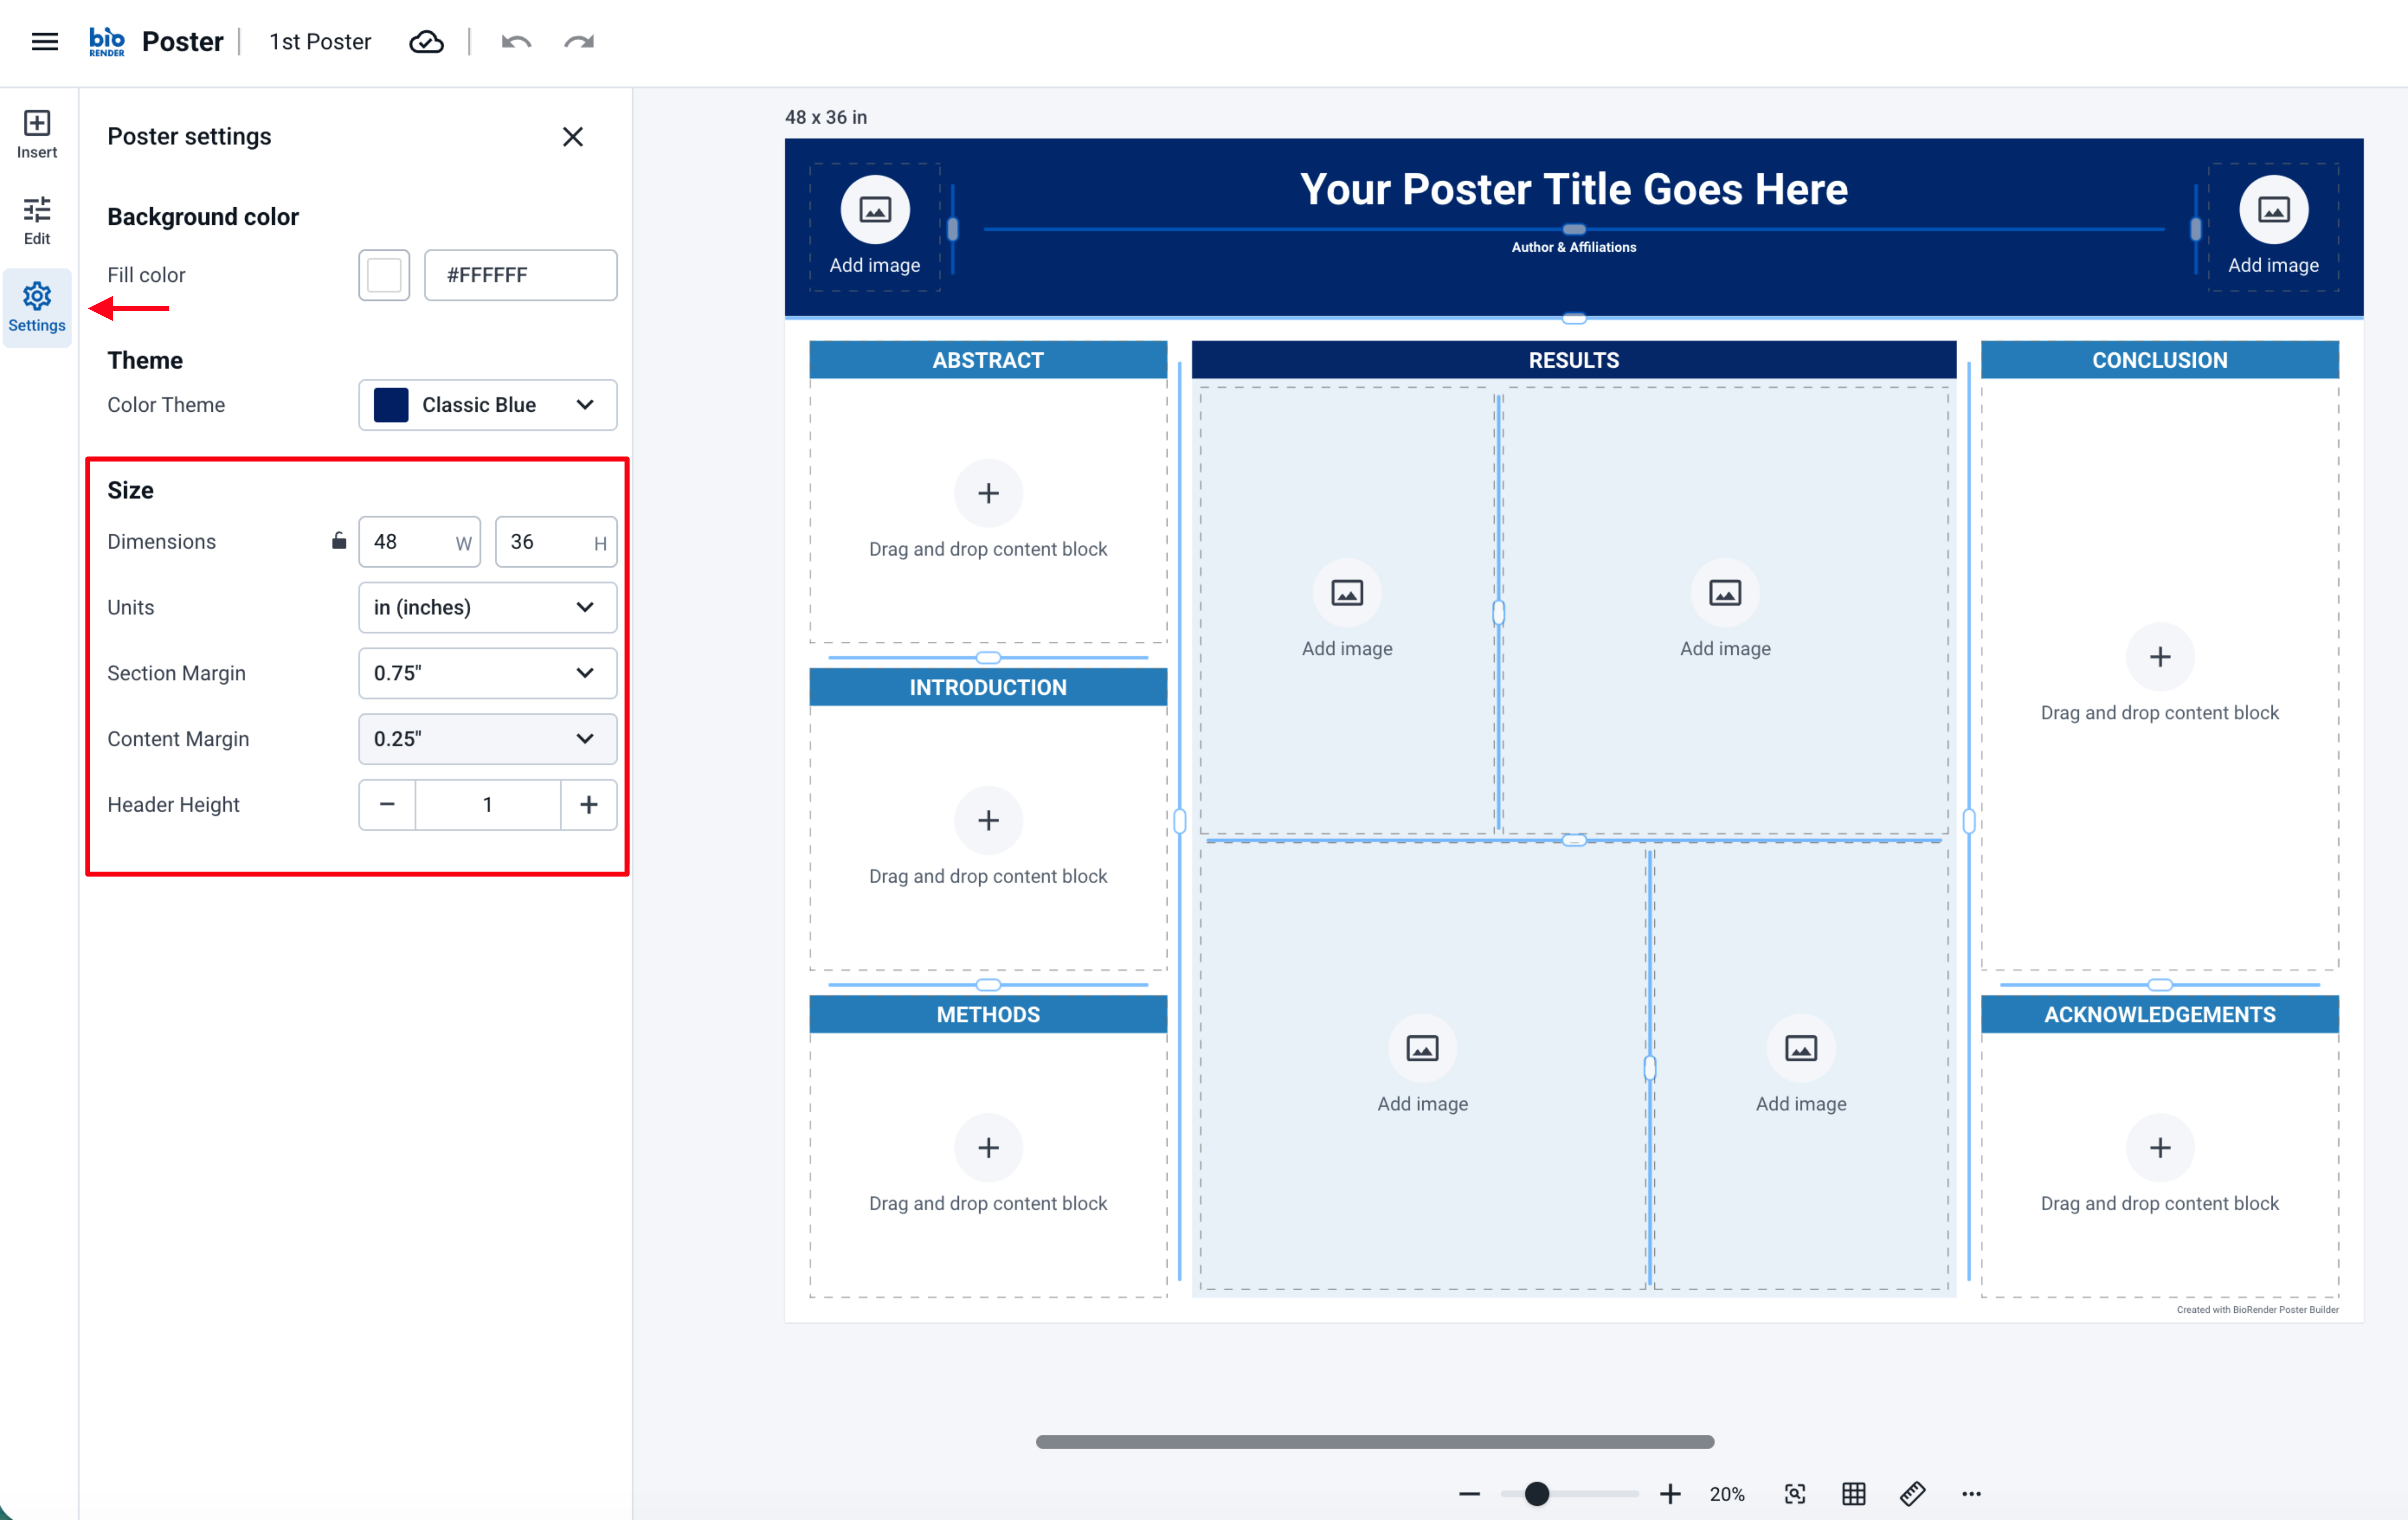The image size is (2408, 1525).
Task: Open the hamburger main menu
Action: coord(44,42)
